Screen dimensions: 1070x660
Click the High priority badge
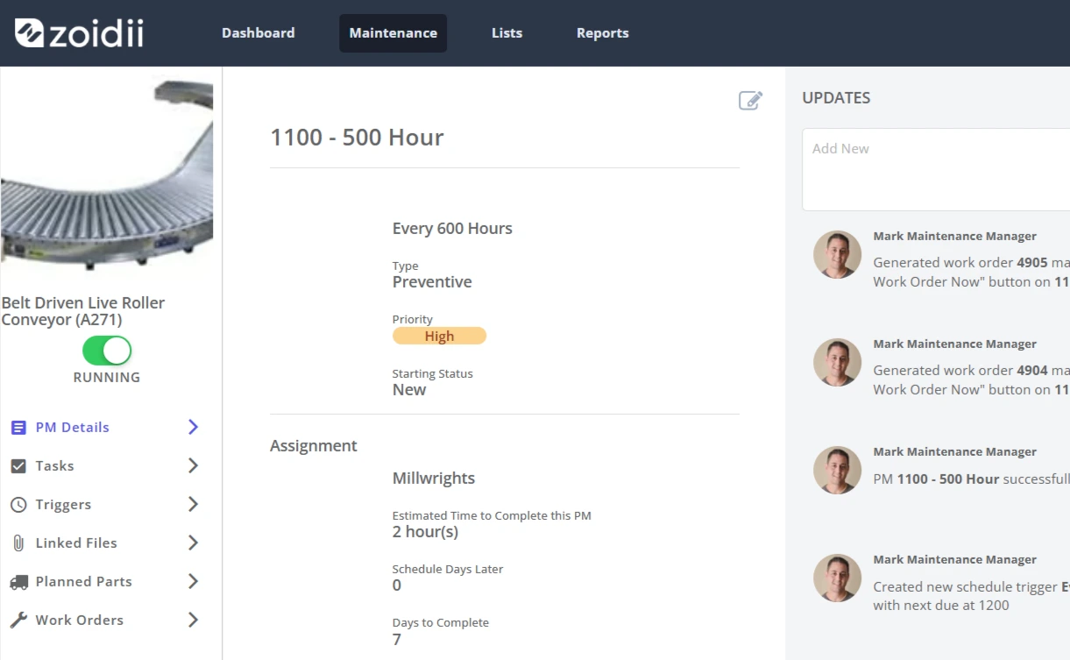[x=439, y=336]
